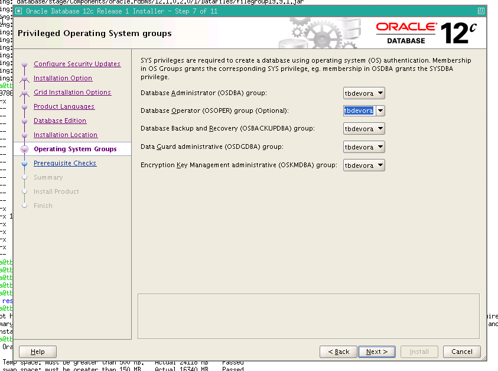
Task: Click the Summary step node icon
Action: point(24,177)
